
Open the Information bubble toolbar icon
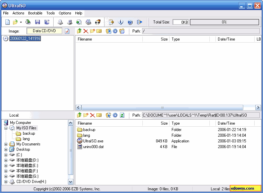click(121, 22)
